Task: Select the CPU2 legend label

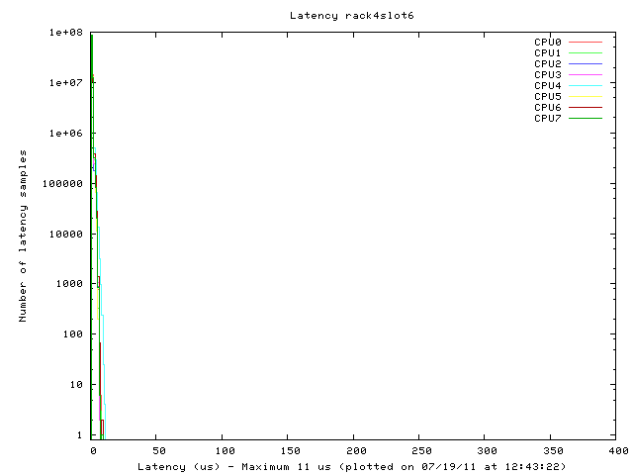Action: (547, 63)
